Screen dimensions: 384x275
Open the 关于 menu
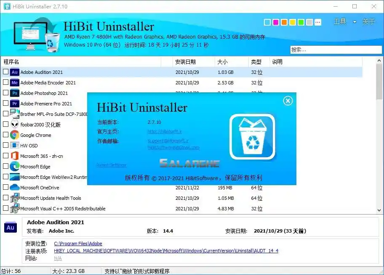pos(368,21)
